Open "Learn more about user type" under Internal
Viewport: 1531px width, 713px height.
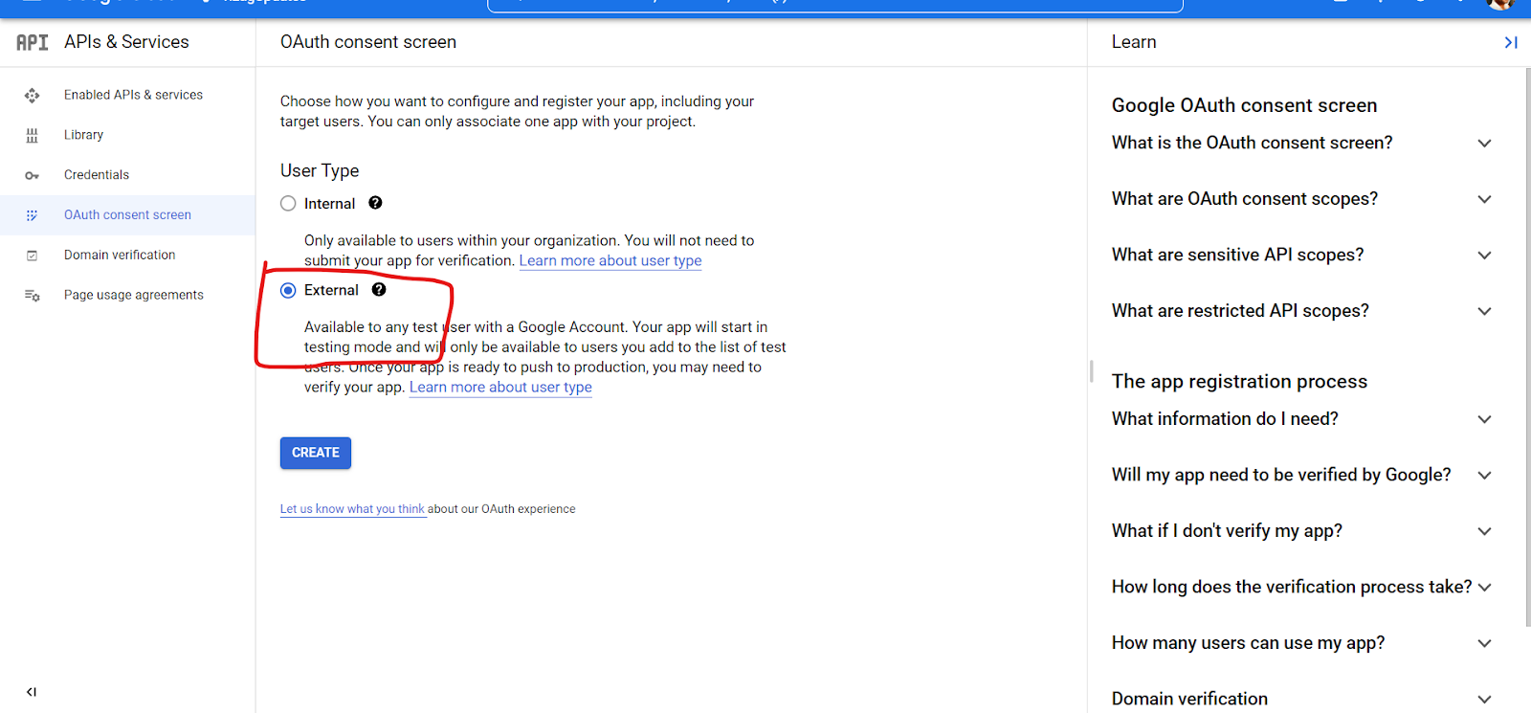610,260
